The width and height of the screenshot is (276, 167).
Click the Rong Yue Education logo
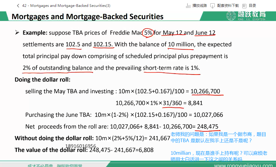pyautogui.click(x=246, y=16)
